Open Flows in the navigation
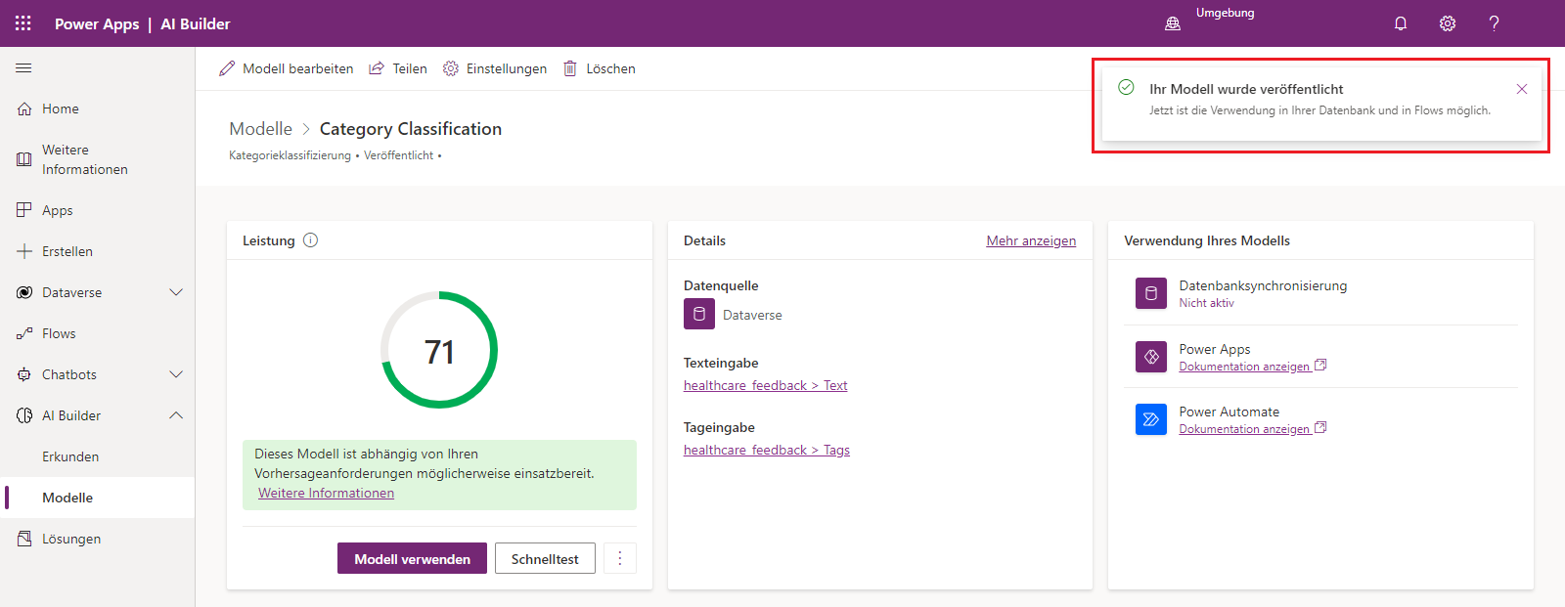This screenshot has height=607, width=1565. click(98, 333)
